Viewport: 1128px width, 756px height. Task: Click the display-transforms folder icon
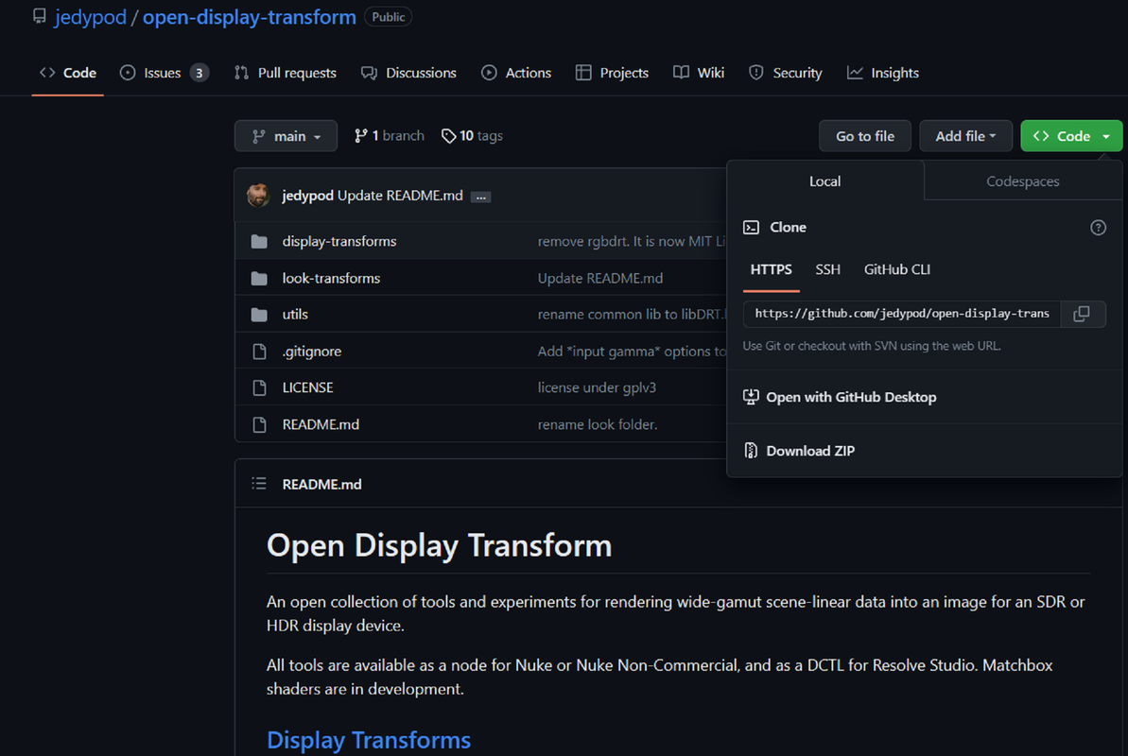pyautogui.click(x=259, y=242)
